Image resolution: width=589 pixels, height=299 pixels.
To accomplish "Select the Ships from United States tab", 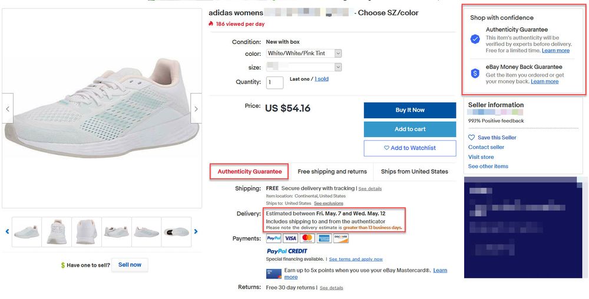I will [x=415, y=172].
